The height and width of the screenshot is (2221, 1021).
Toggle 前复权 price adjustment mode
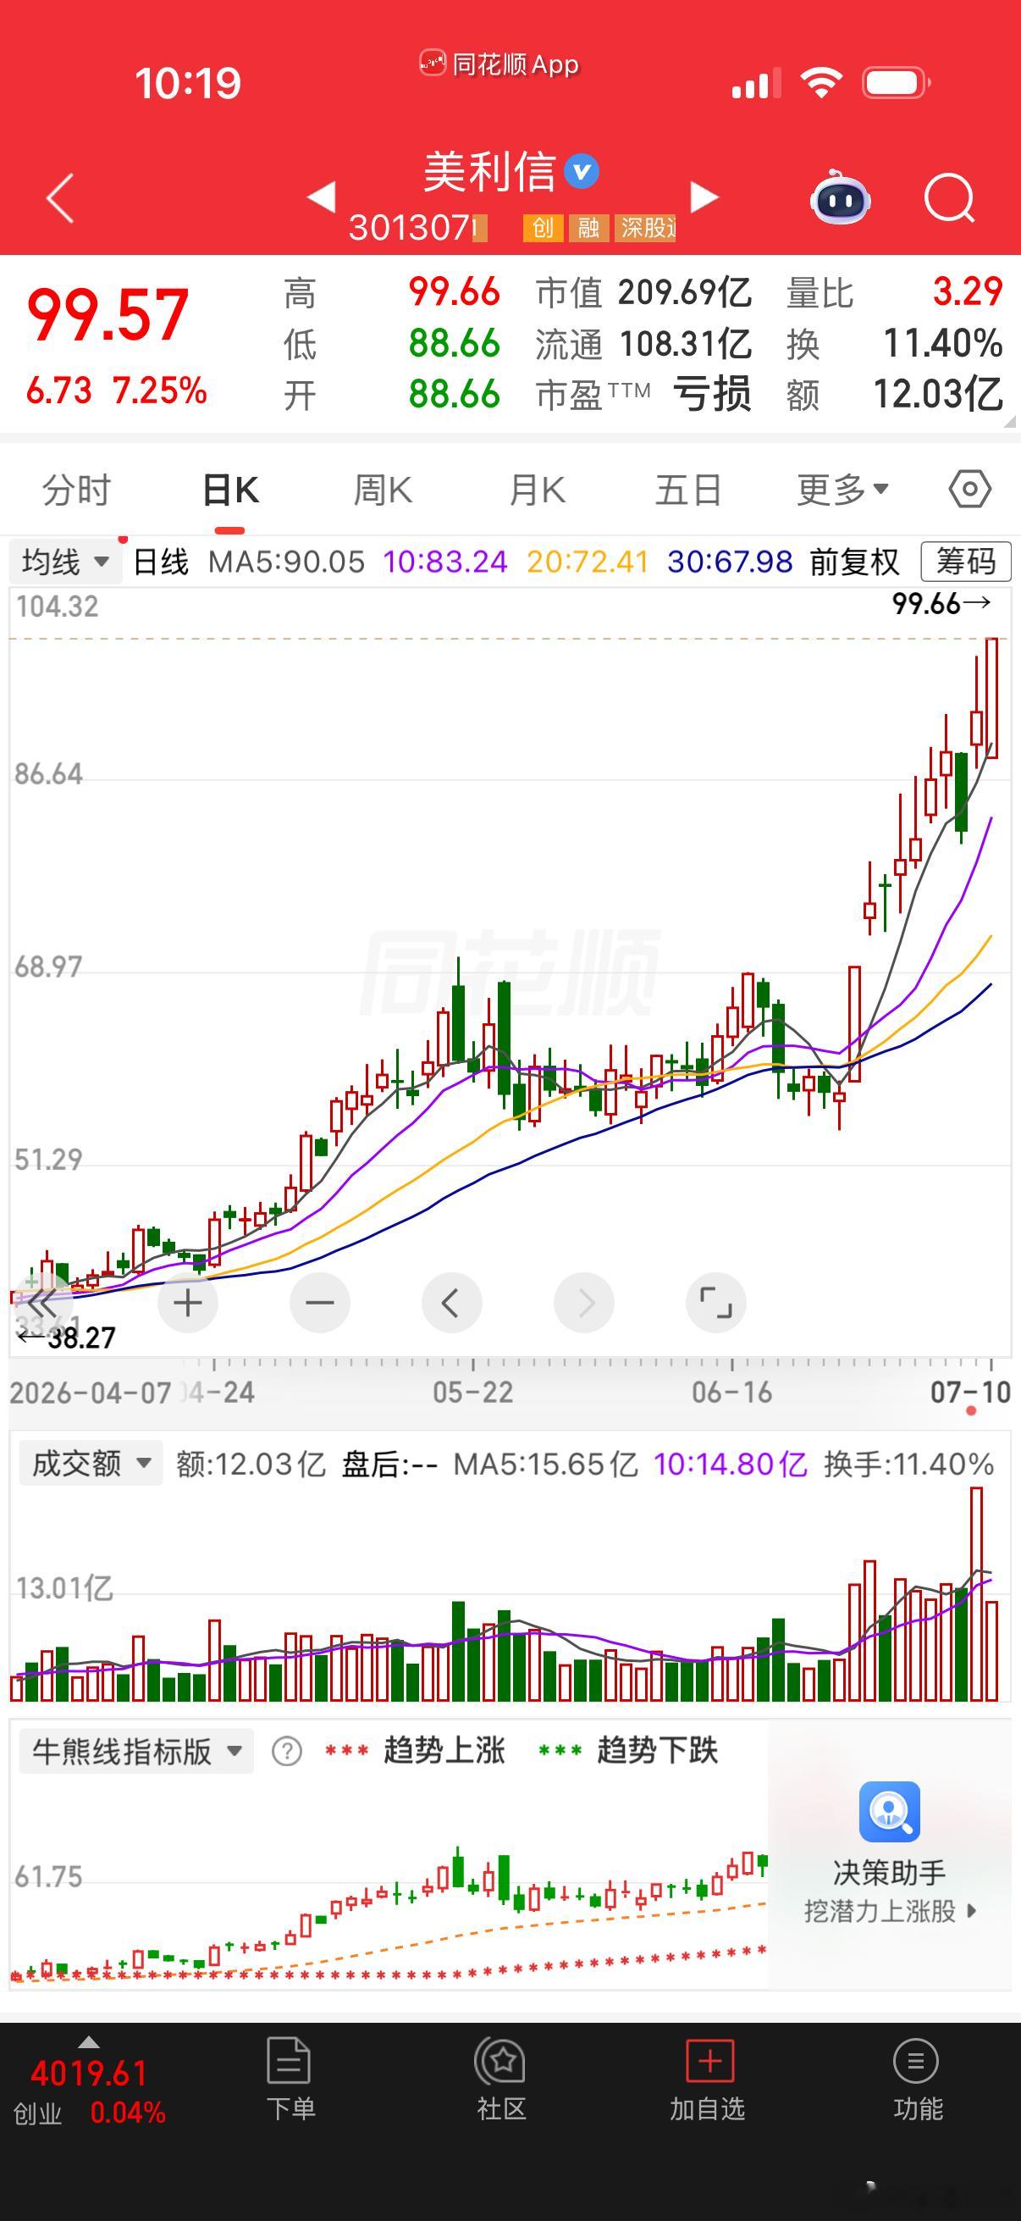(854, 562)
